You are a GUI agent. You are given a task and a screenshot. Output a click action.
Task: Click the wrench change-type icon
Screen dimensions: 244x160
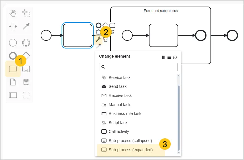pos(98,39)
